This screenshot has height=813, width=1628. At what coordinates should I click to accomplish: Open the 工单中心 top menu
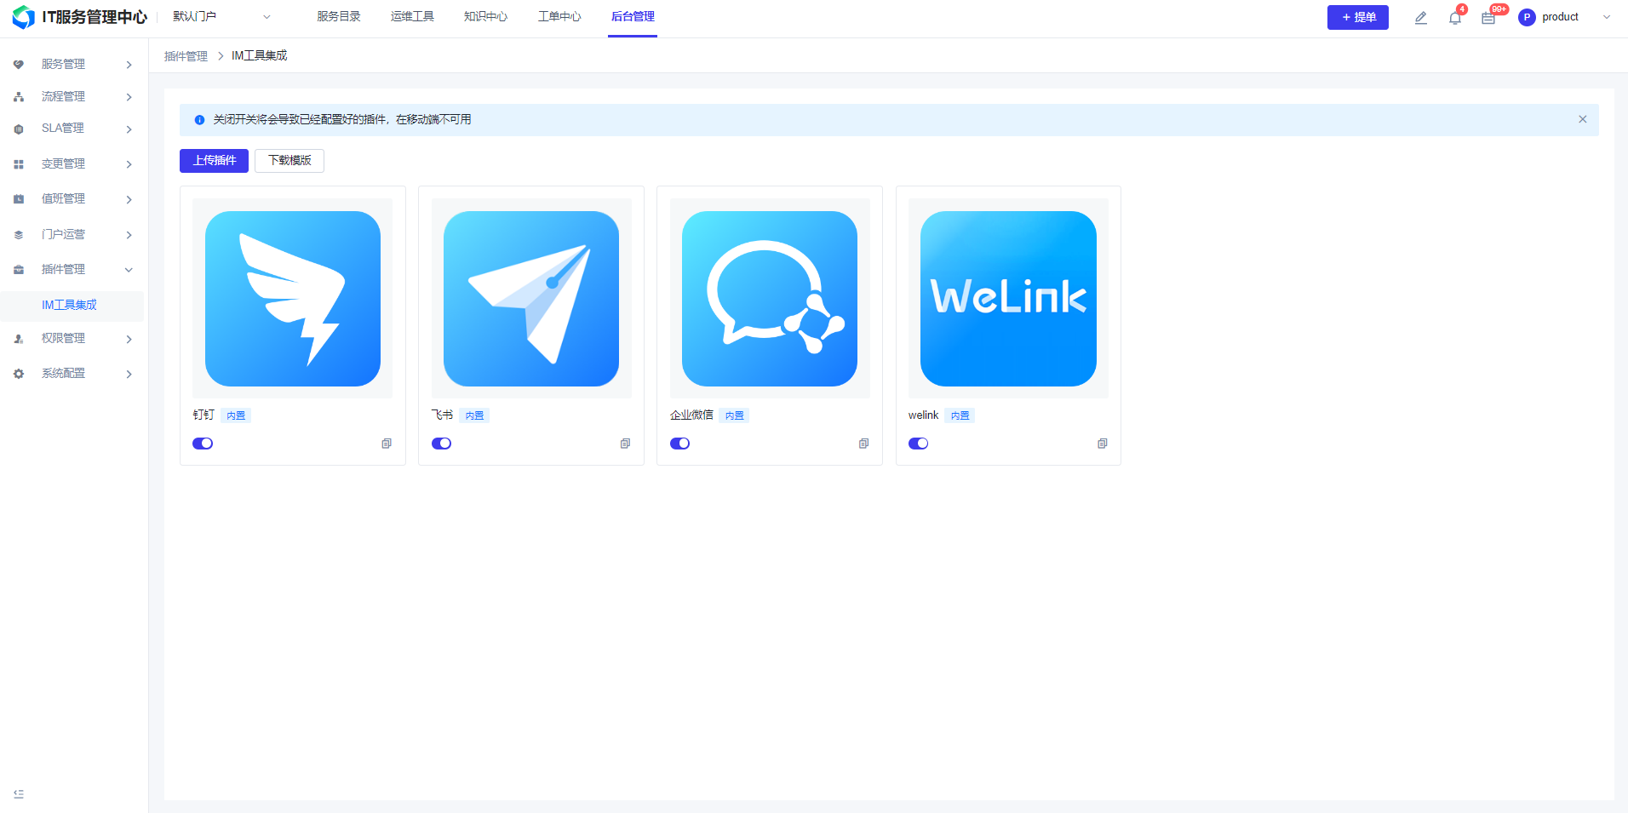pos(559,17)
